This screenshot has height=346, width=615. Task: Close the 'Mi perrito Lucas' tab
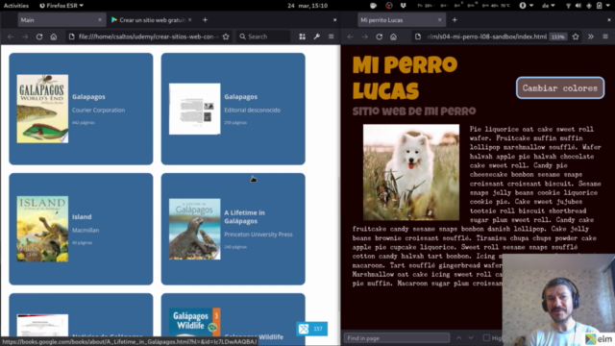point(439,19)
